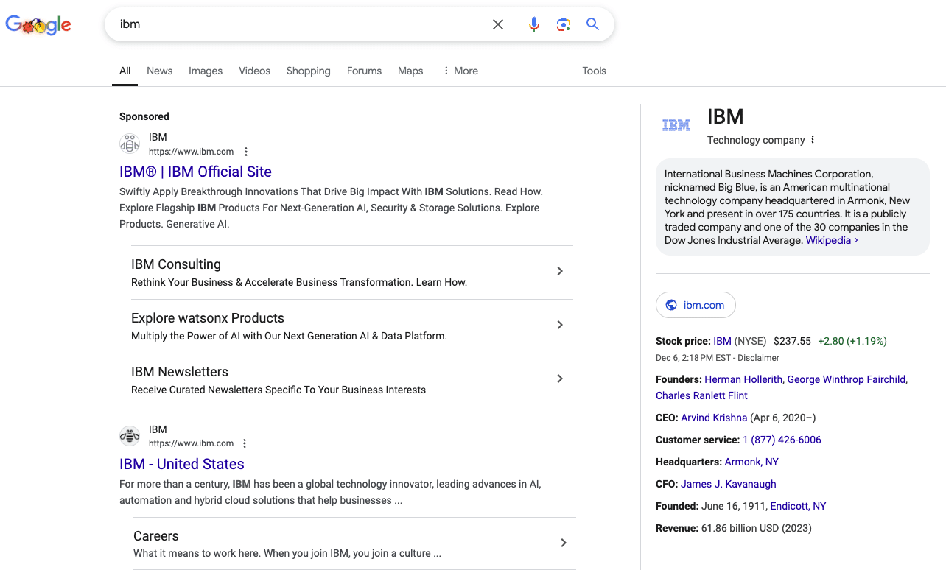This screenshot has width=946, height=570.
Task: Open Endicott, NY founding location link
Action: click(798, 506)
